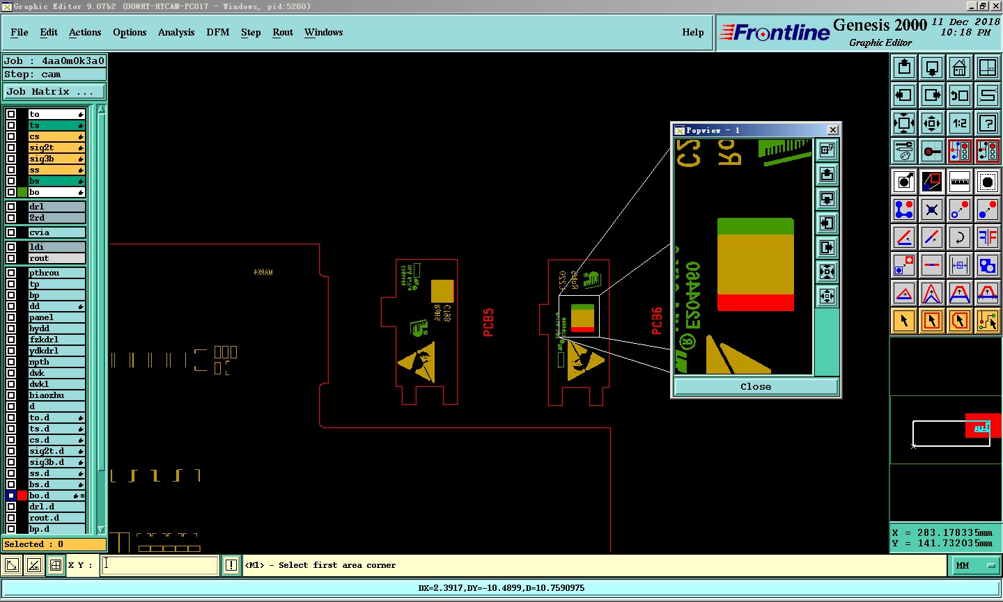Viewport: 1003px width, 602px height.
Task: Toggle the 'bo' layer checkbox
Action: click(11, 192)
